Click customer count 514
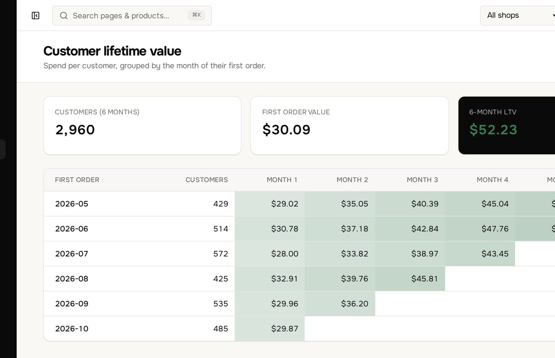 coord(220,229)
